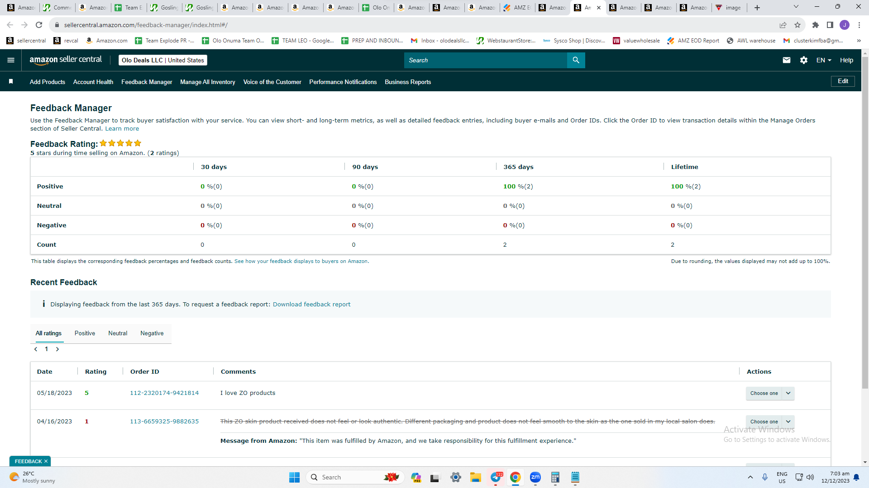Open the taskbar clock and date
The height and width of the screenshot is (488, 869).
coord(836,477)
